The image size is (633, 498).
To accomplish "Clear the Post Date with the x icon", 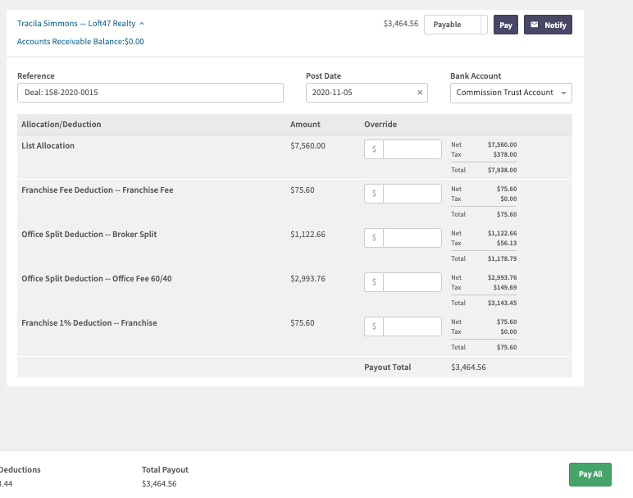I will pyautogui.click(x=421, y=93).
